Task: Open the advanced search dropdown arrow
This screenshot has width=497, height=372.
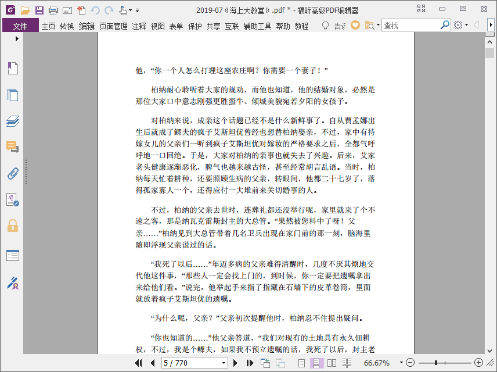Action: coord(378,25)
